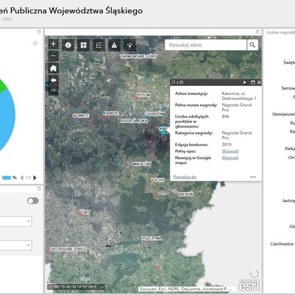295x295 pixels.
Task: Click the blue legend swatch
Action: (x=6, y=177)
